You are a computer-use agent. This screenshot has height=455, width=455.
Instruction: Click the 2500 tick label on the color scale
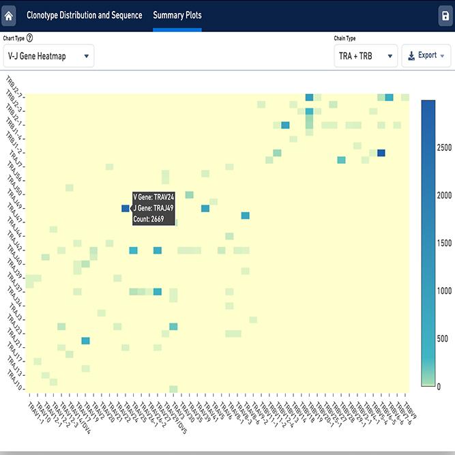(443, 147)
